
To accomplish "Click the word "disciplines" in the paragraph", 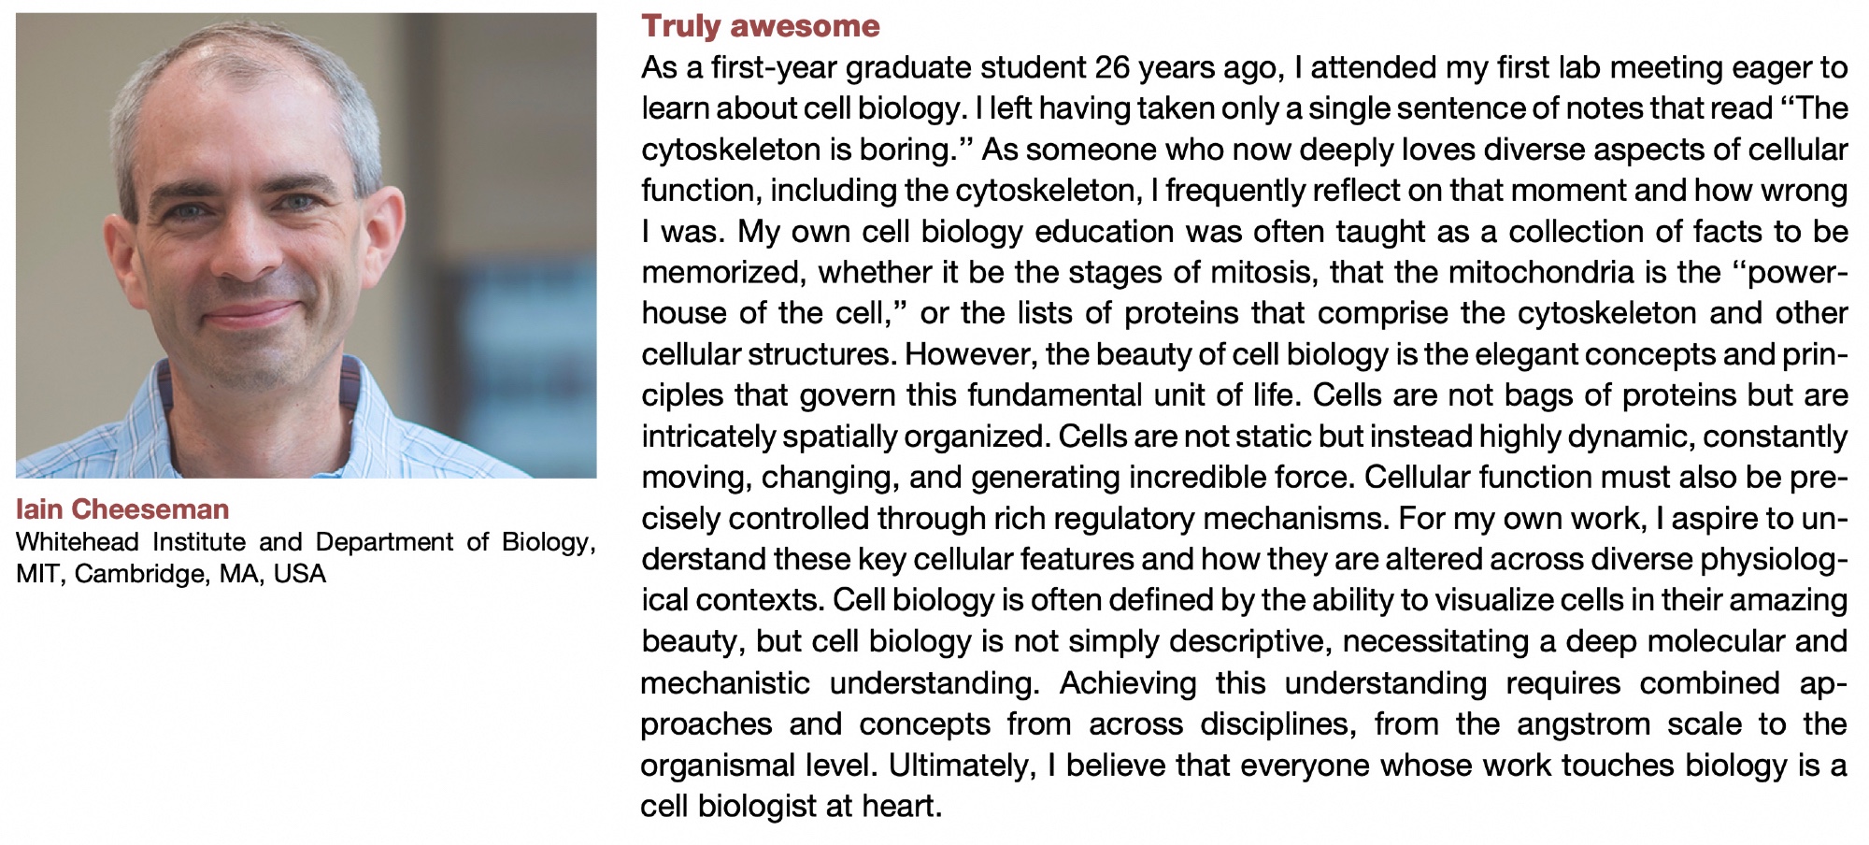I will pyautogui.click(x=1277, y=723).
